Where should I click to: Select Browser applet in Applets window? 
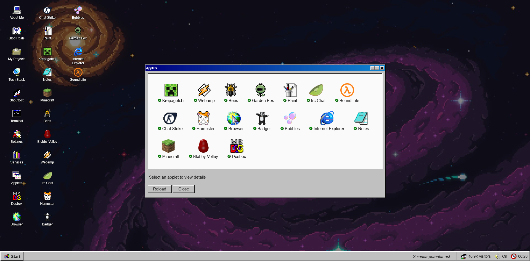(x=234, y=121)
